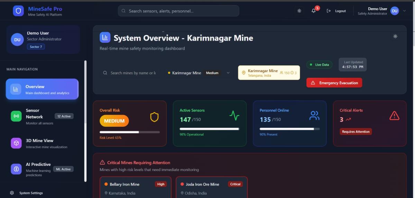
Task: Select the Joda Iron Ore Mine card
Action: pyautogui.click(x=212, y=187)
